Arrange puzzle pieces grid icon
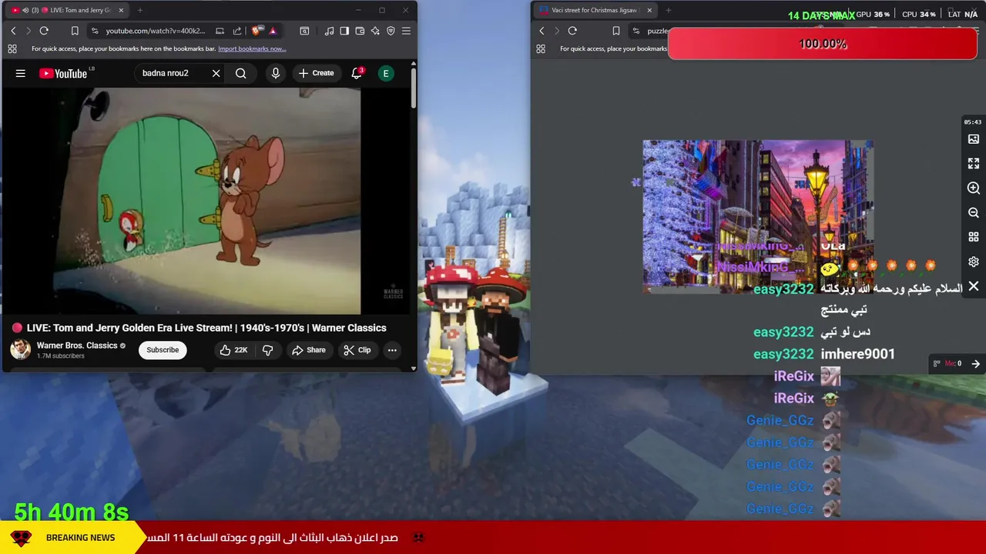Viewport: 986px width, 554px height. click(x=974, y=237)
